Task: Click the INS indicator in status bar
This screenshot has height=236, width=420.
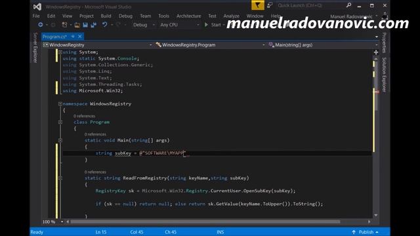Action: (x=220, y=232)
